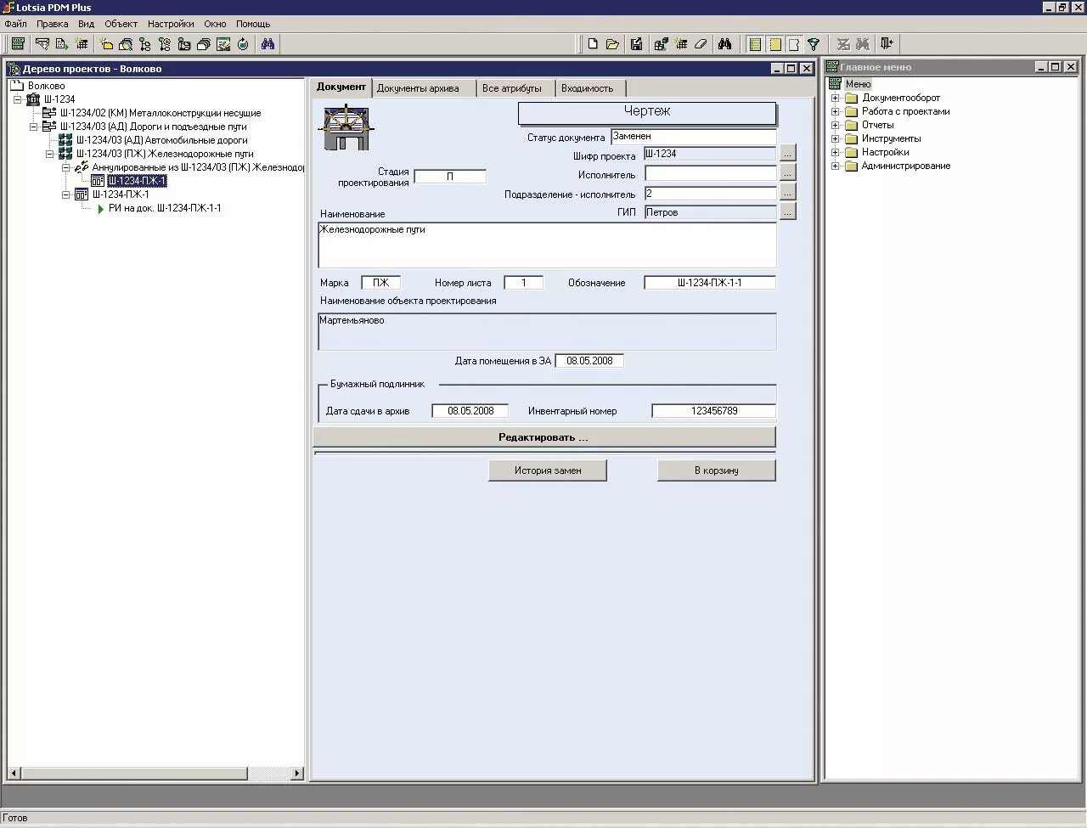
Task: Click the left toolbar binoculars search icon
Action: (268, 44)
